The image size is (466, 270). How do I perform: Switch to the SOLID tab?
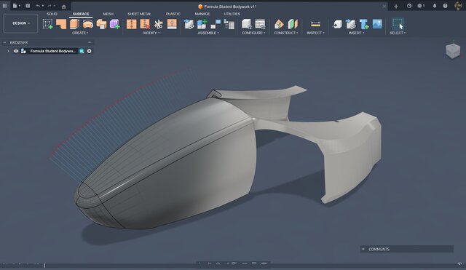coord(52,14)
